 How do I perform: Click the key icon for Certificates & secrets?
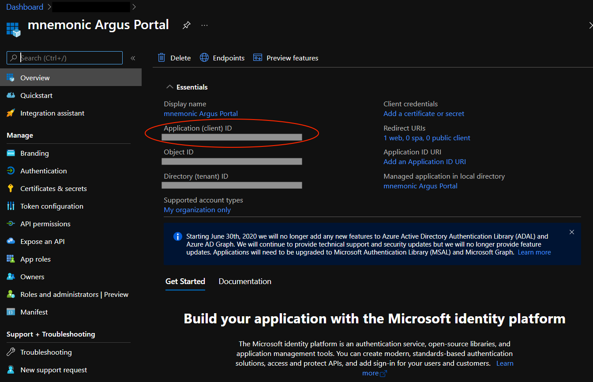(x=11, y=188)
